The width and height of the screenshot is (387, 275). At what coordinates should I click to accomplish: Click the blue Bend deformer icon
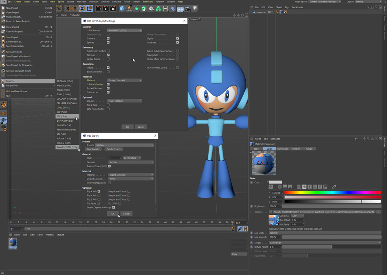[173, 9]
